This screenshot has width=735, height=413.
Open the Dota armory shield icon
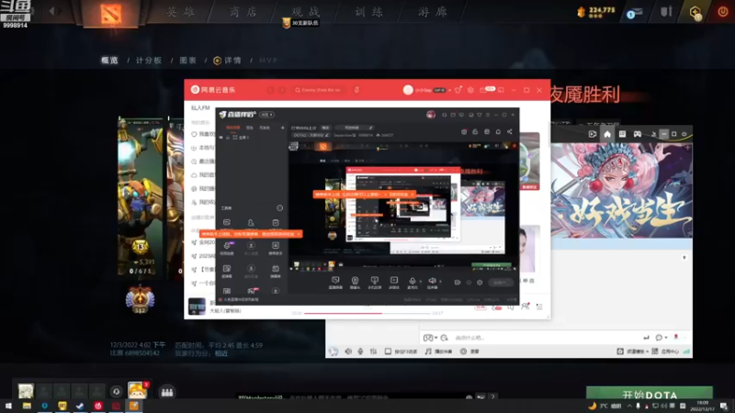coord(666,12)
